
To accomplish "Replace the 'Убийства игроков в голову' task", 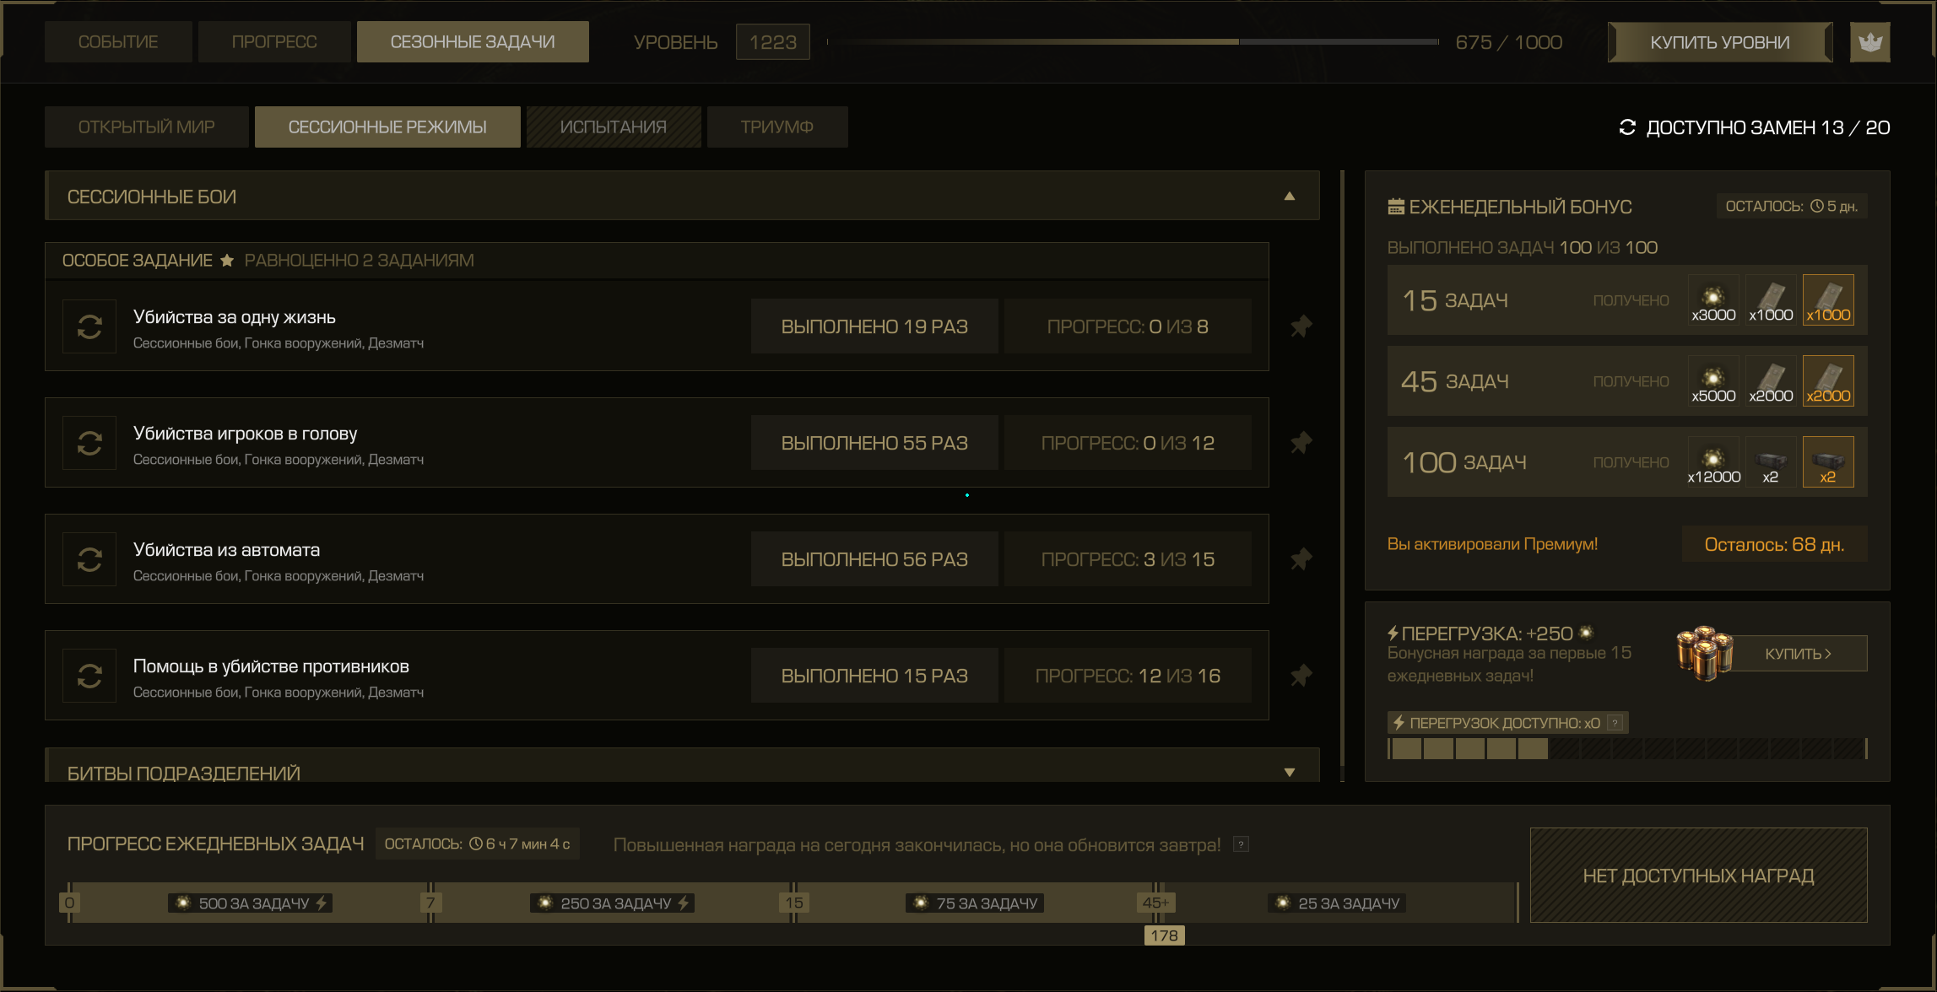I will coord(89,443).
